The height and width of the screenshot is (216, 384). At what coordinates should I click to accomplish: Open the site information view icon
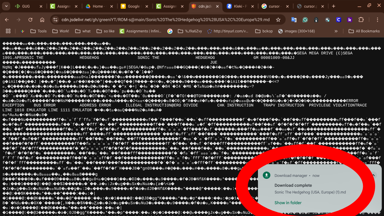(x=55, y=20)
